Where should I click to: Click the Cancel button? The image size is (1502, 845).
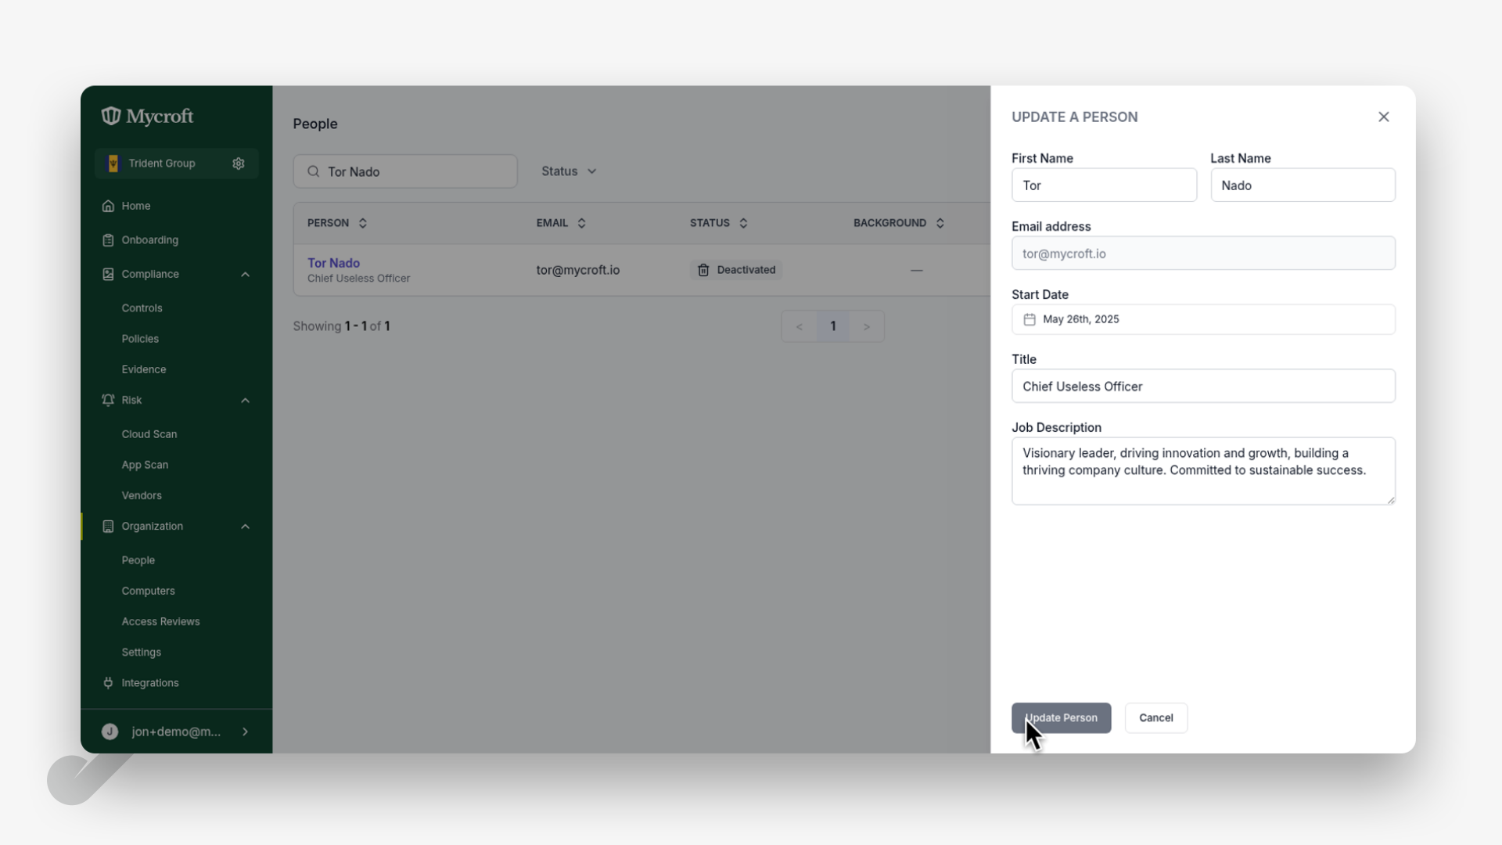1156,717
